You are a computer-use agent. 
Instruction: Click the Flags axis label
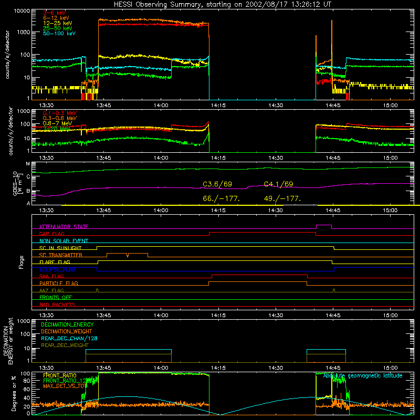(x=21, y=262)
